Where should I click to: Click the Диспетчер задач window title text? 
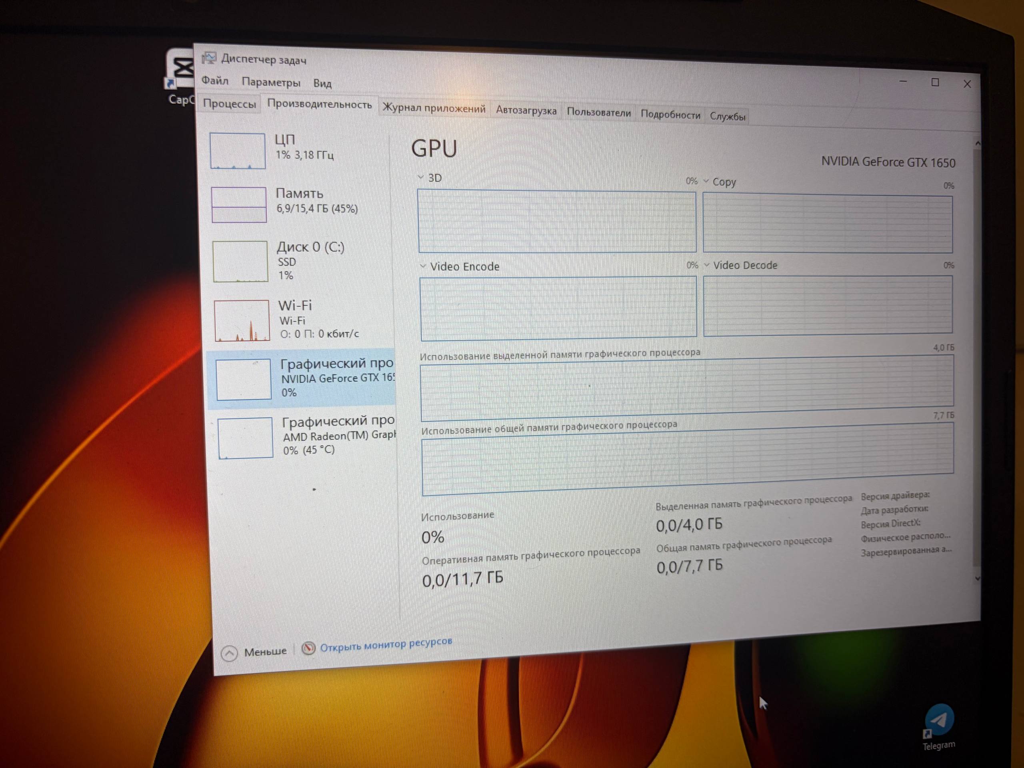point(264,59)
